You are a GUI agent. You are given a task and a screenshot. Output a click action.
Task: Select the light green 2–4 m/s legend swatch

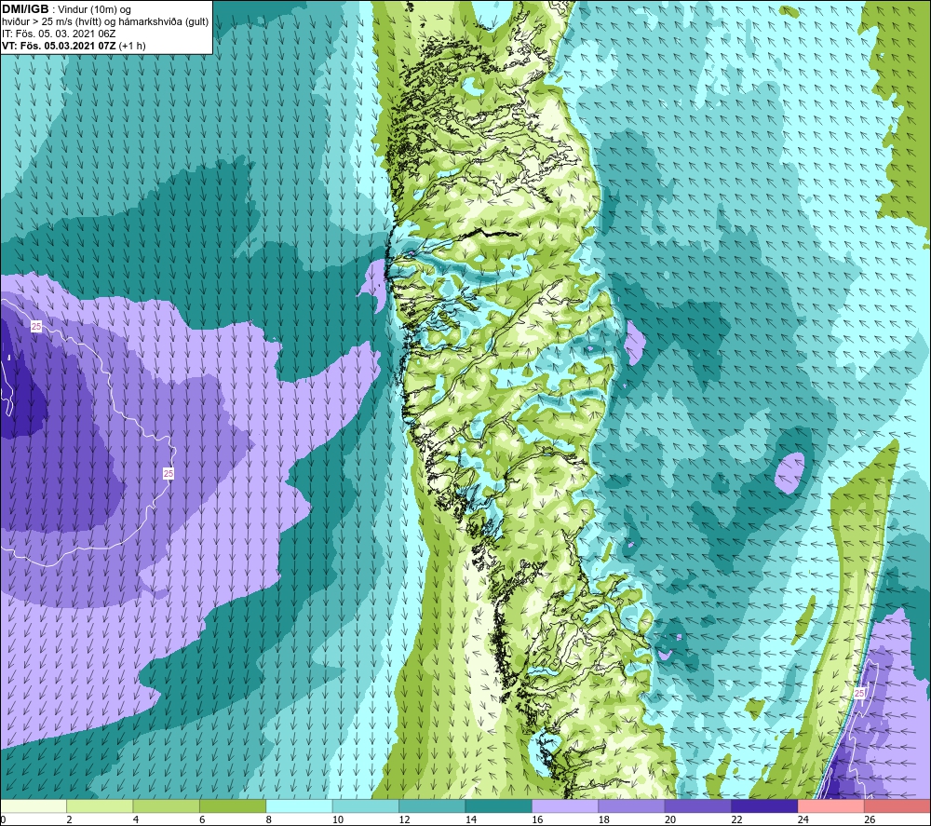(x=100, y=806)
